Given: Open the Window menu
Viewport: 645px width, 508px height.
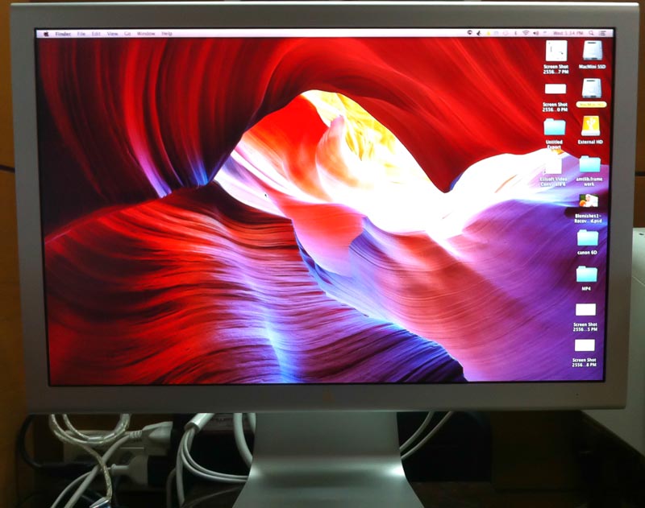Looking at the screenshot, I should coord(146,34).
